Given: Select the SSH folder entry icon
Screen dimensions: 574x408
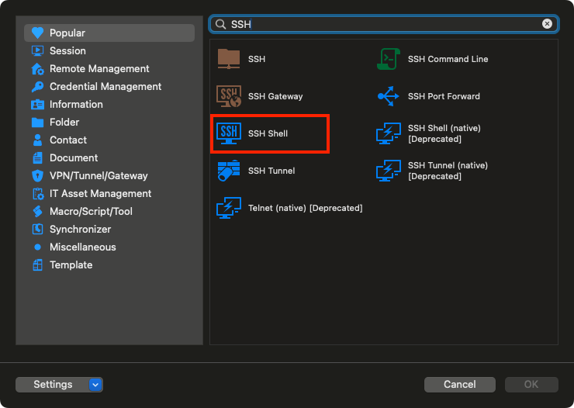Looking at the screenshot, I should click(x=229, y=59).
